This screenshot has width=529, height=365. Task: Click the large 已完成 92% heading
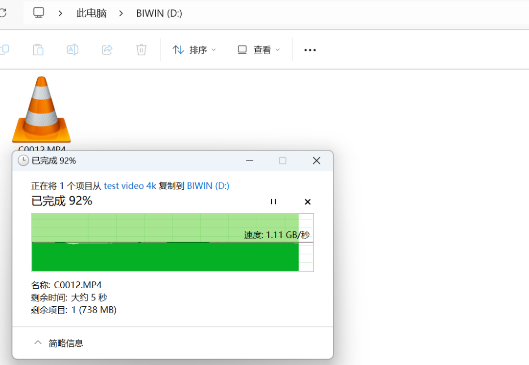(62, 201)
